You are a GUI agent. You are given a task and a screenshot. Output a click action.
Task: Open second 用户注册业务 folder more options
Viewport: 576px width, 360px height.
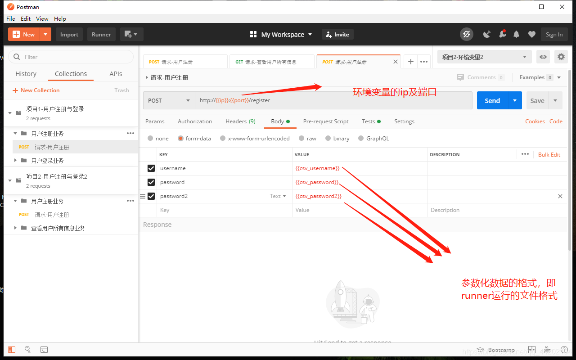[130, 201]
